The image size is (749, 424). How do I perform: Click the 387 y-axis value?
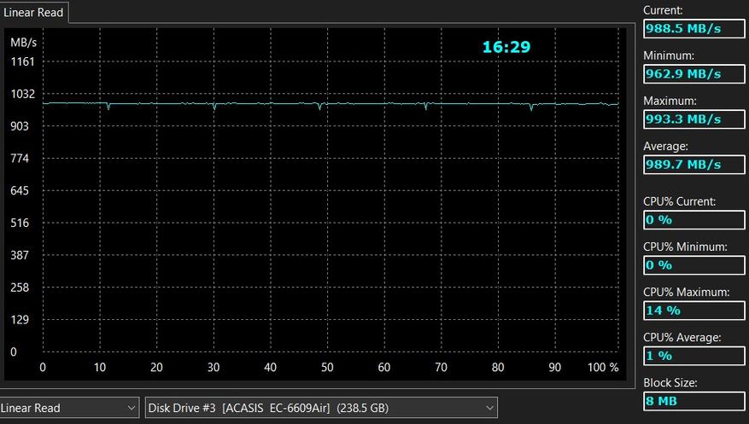(20, 255)
